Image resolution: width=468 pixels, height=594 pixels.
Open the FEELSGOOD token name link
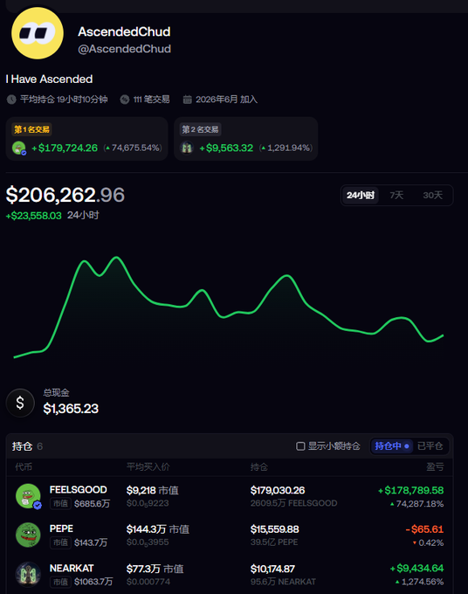78,489
